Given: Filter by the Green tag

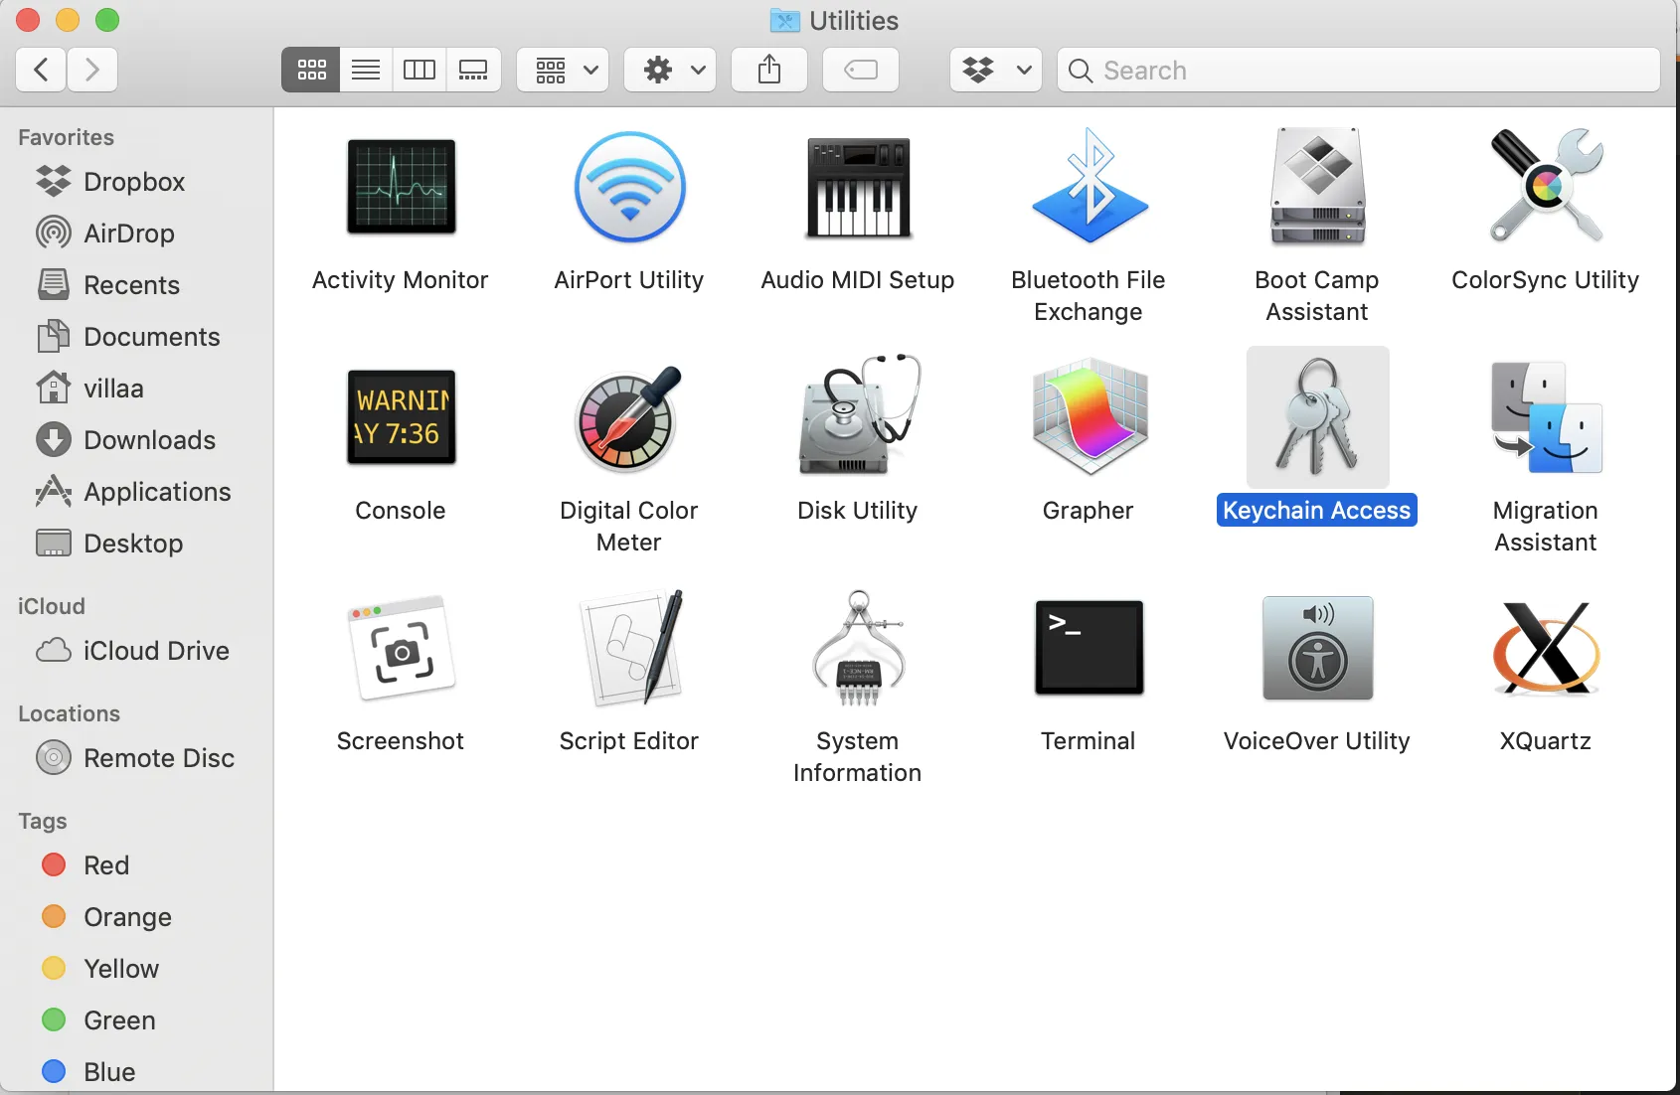Looking at the screenshot, I should pos(136,1020).
